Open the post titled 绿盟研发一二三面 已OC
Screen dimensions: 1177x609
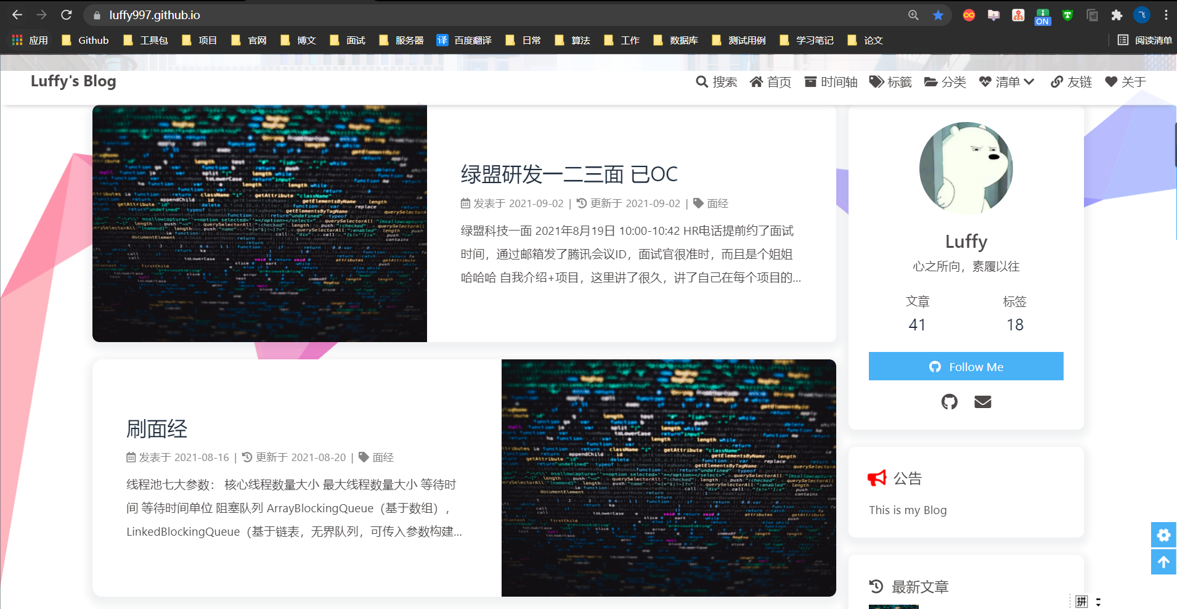point(569,174)
